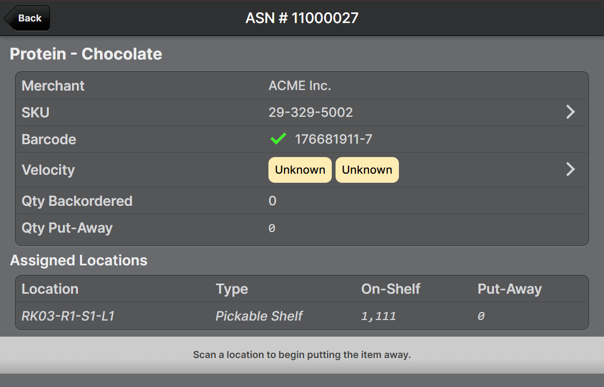The height and width of the screenshot is (387, 604).
Task: Select location RK03-R1-S1-L1 in the table
Action: [68, 316]
